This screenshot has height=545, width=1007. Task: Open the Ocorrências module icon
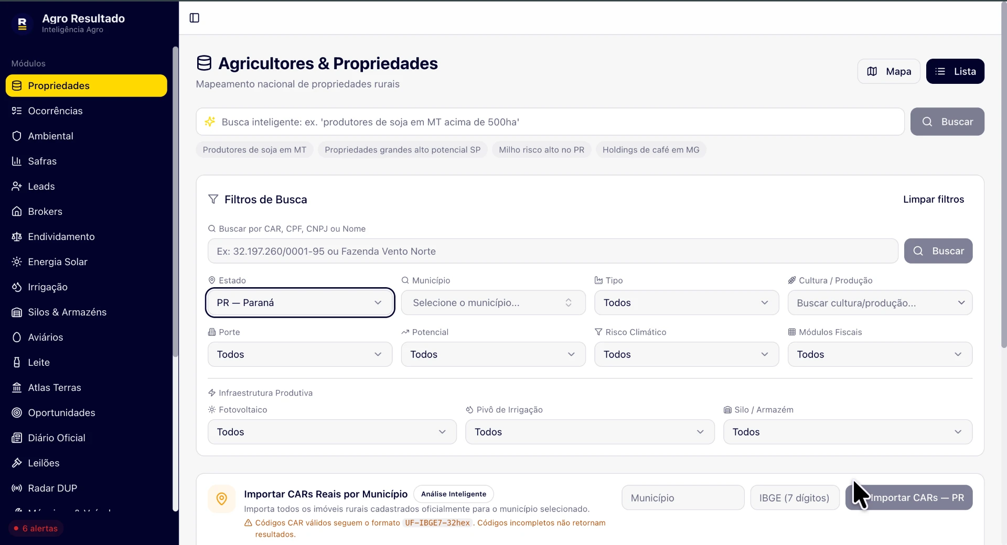(17, 111)
